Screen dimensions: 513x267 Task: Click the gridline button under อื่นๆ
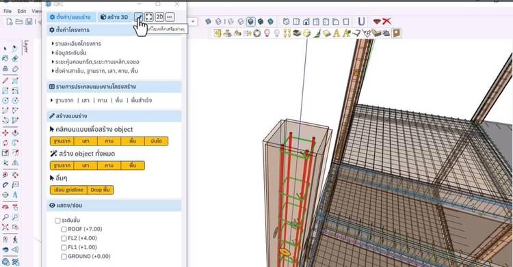coord(68,190)
